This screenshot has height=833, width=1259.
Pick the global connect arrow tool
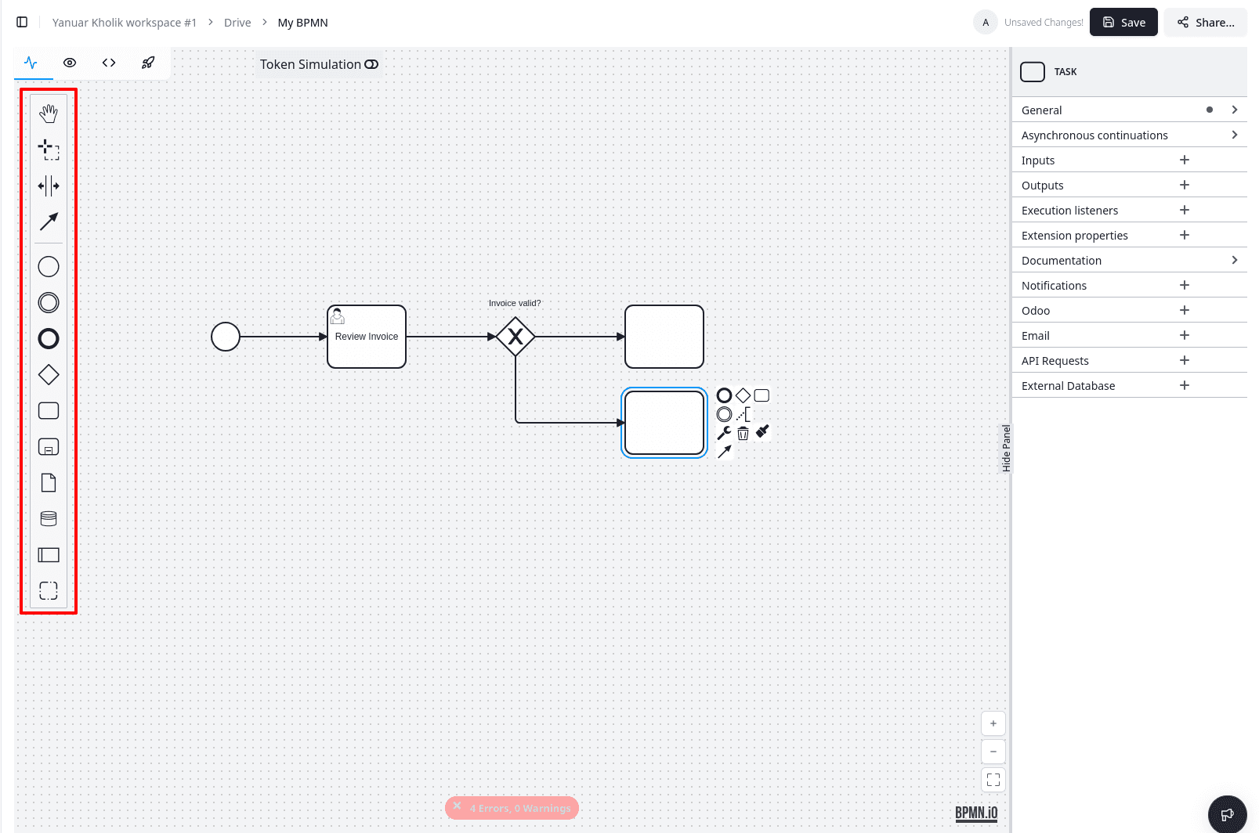pyautogui.click(x=49, y=222)
